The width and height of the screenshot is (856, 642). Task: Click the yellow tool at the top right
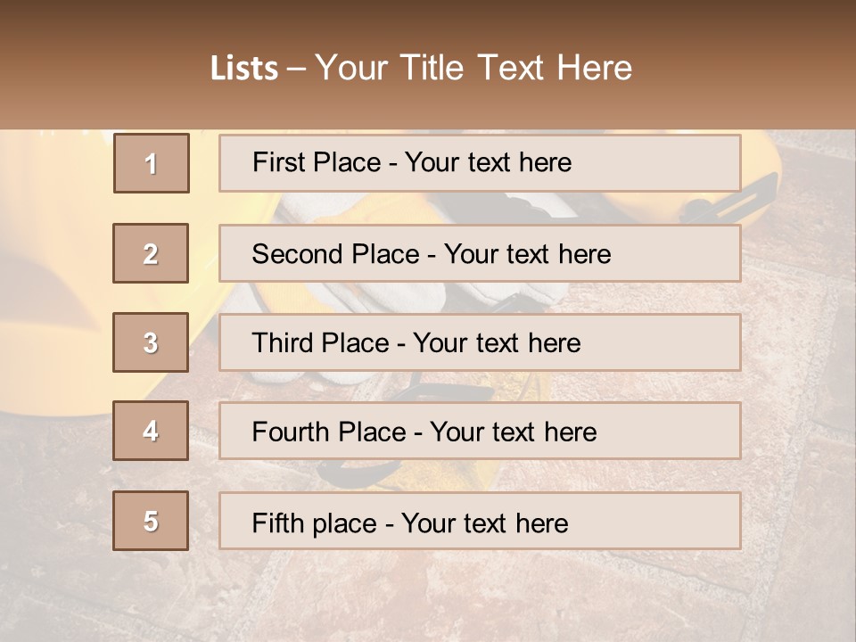(758, 178)
